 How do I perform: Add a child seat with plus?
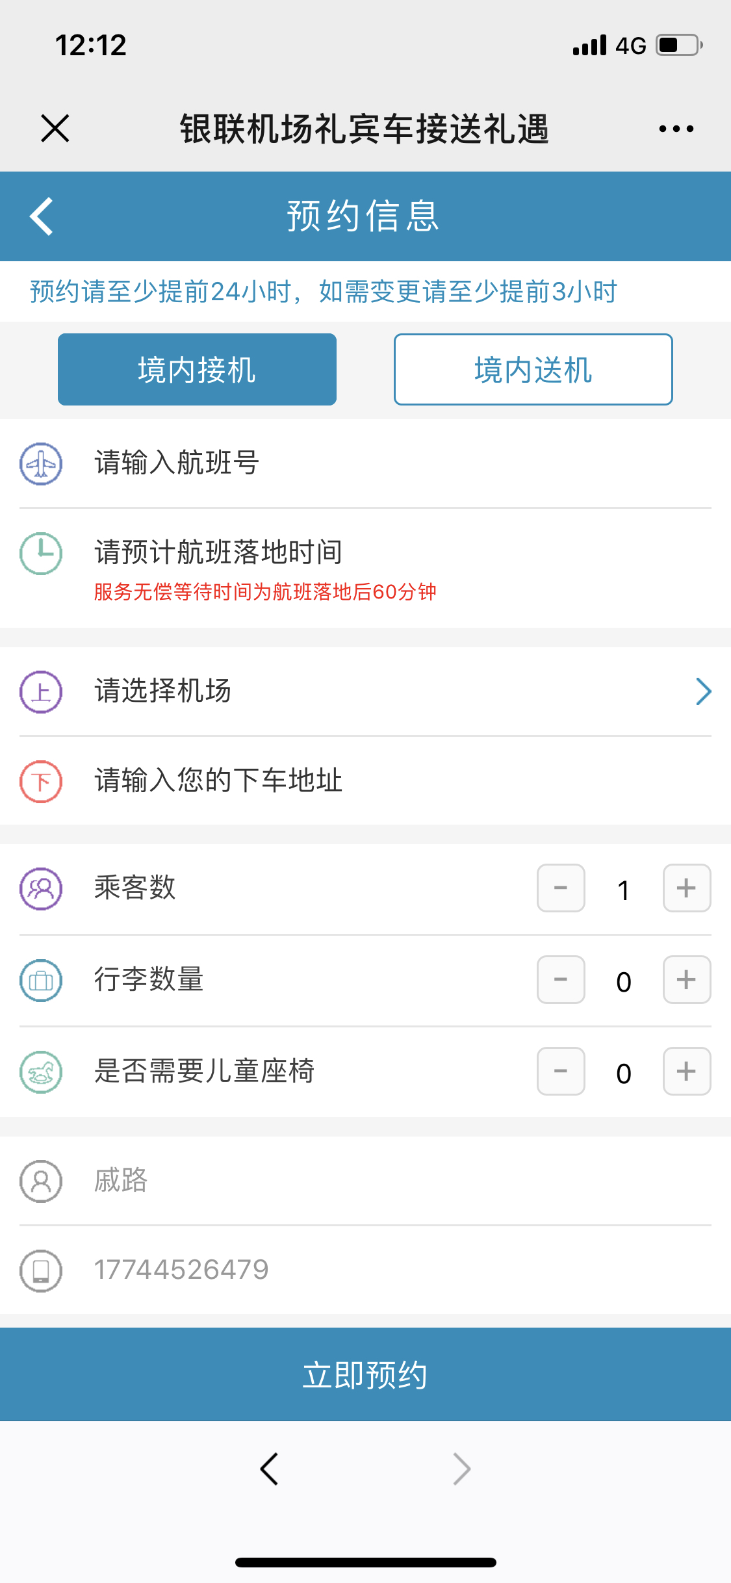[x=687, y=1072]
